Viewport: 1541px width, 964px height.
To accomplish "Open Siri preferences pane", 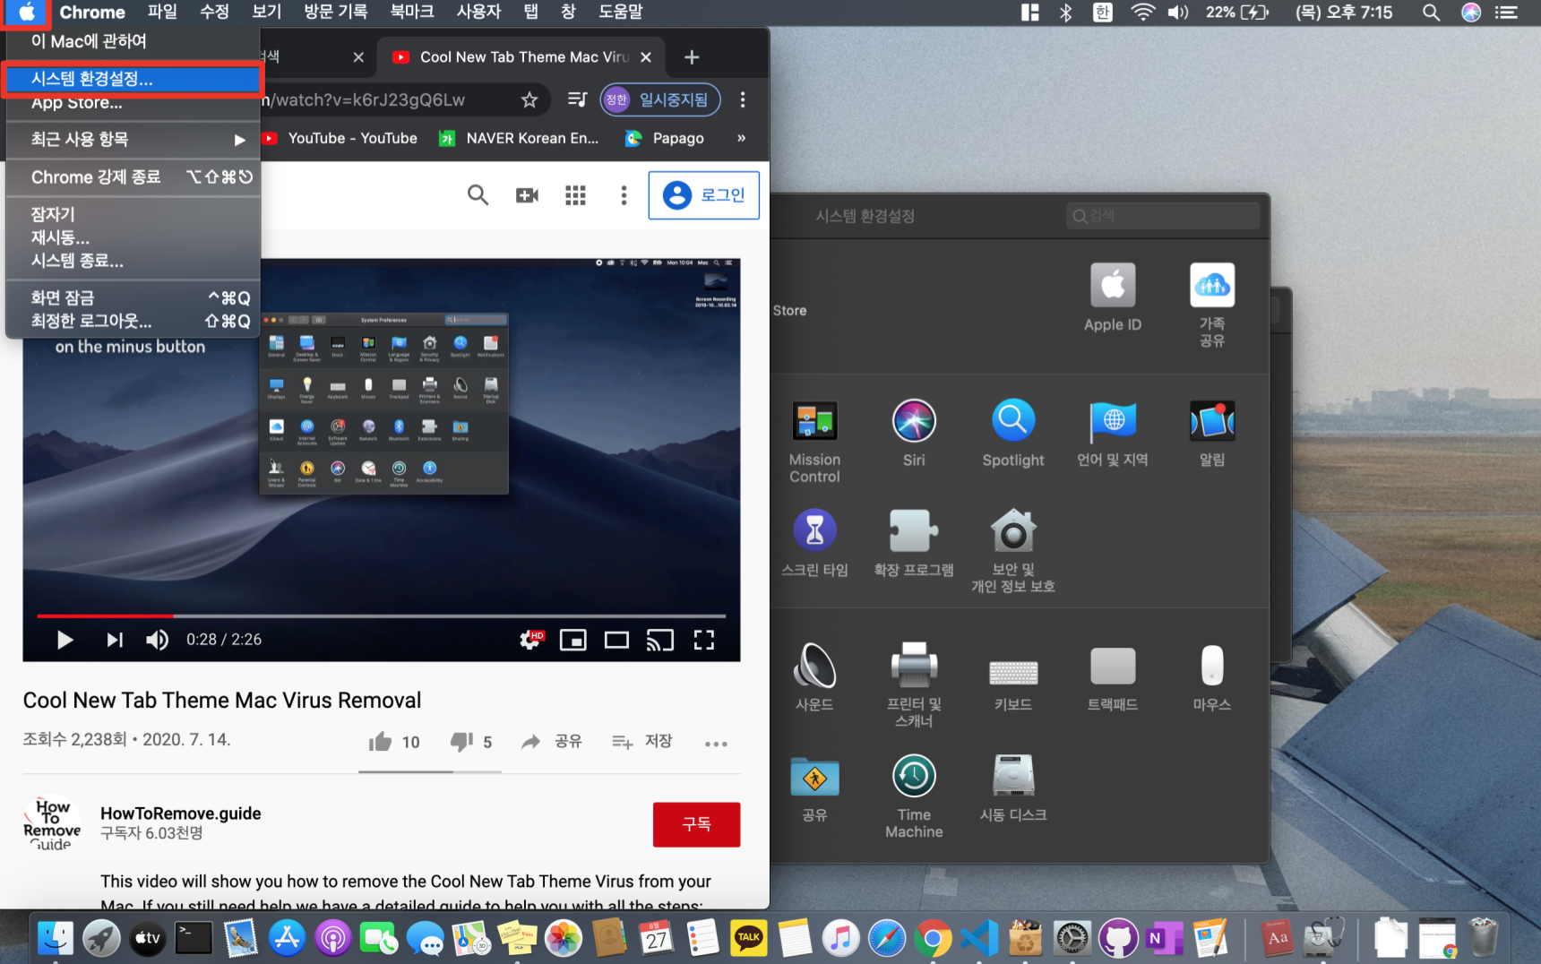I will pos(914,433).
